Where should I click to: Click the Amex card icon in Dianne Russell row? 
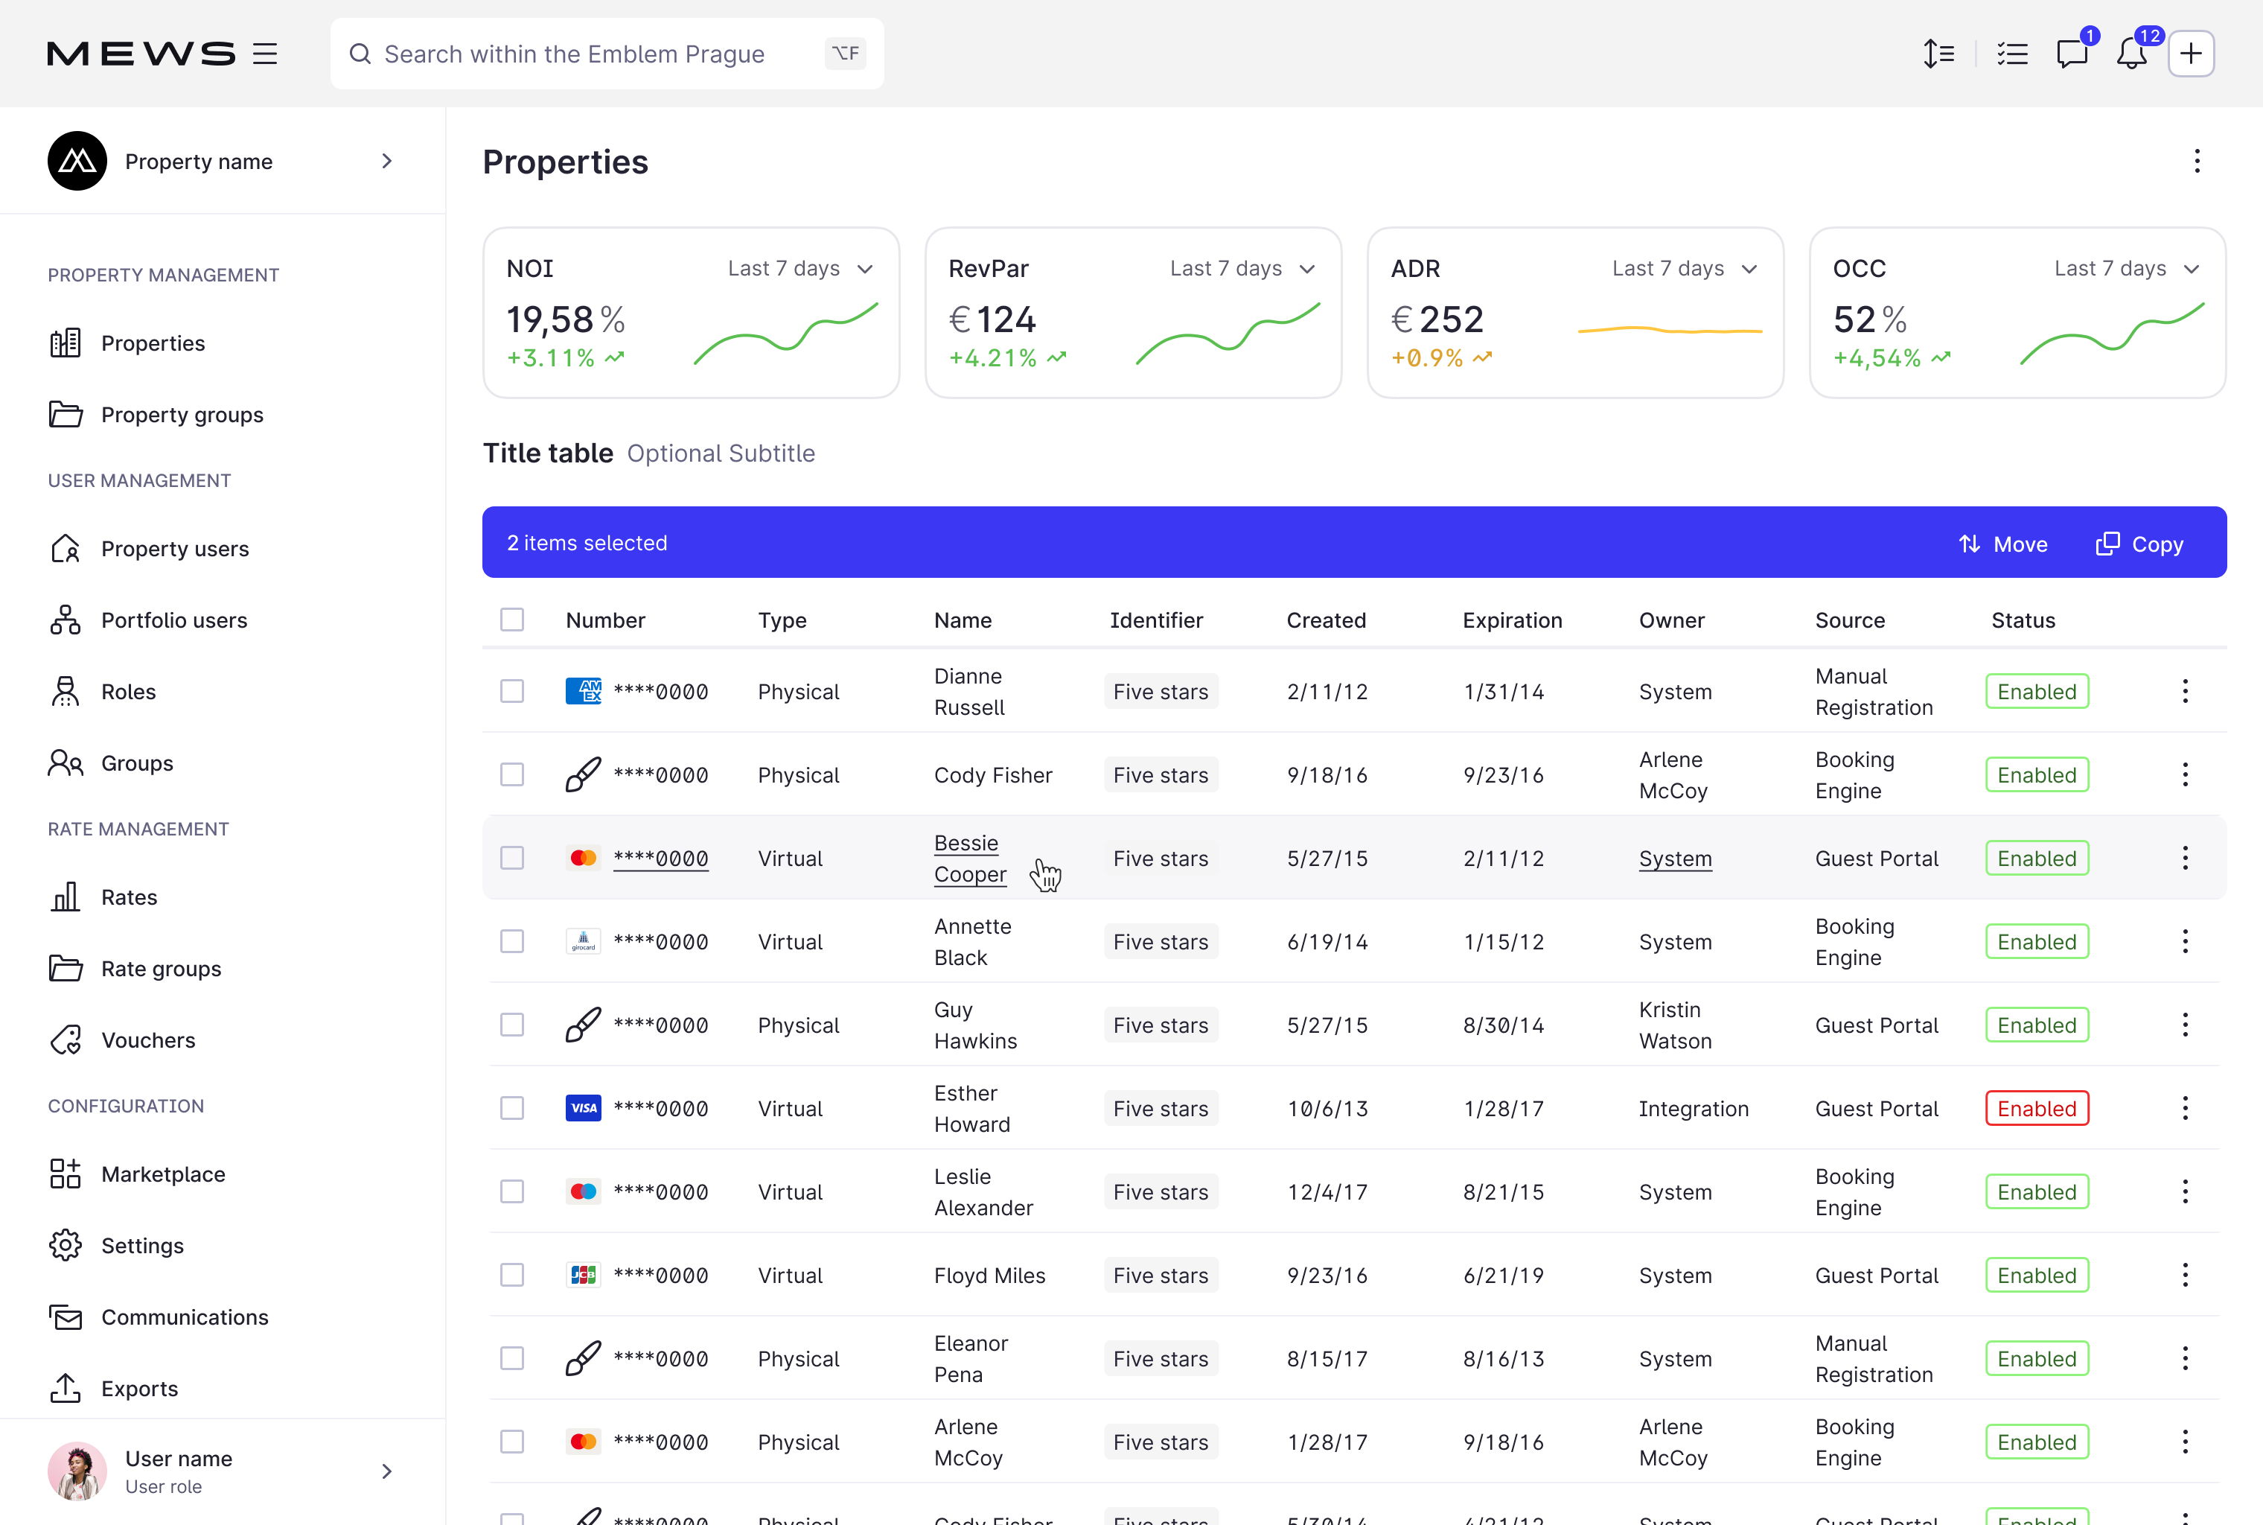click(584, 692)
